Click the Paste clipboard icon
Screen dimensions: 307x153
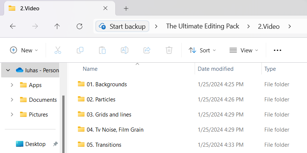click(102, 50)
